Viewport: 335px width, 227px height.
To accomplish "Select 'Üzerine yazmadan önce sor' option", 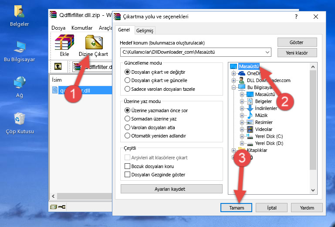I will 127,110.
